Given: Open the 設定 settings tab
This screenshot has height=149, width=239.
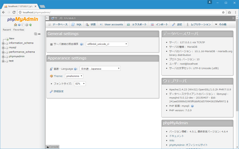Looking at the screenshot, I should click(177, 25).
